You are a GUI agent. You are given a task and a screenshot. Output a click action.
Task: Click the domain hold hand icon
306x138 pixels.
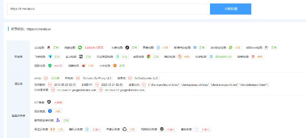click(267, 48)
